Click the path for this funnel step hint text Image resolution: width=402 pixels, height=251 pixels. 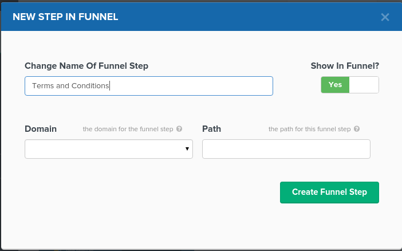(x=309, y=130)
